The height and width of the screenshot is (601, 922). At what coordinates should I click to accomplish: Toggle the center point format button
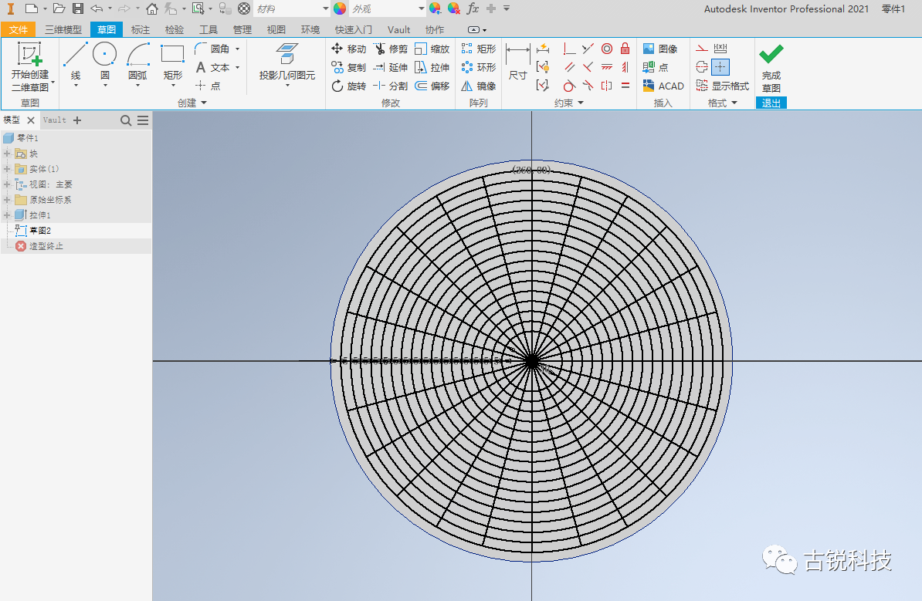tap(720, 68)
